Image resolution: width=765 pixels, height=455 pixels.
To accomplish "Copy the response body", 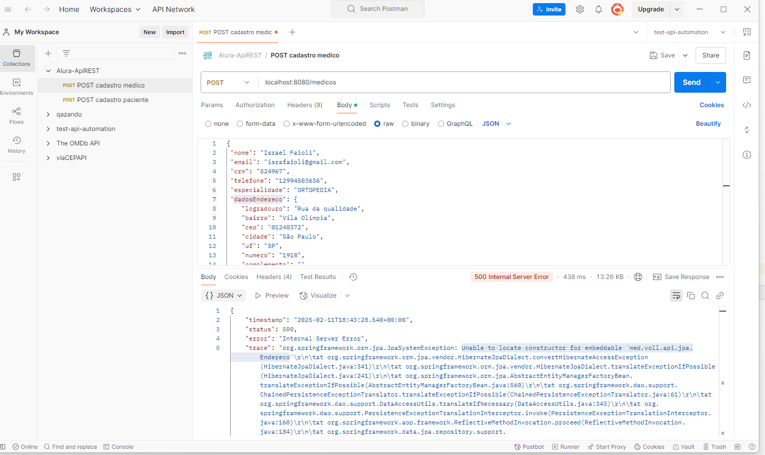I will [x=691, y=296].
